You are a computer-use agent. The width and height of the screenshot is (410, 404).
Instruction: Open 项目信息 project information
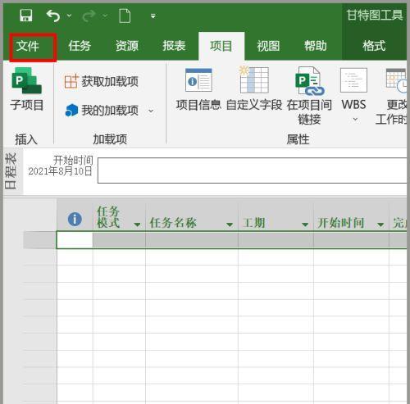point(198,89)
